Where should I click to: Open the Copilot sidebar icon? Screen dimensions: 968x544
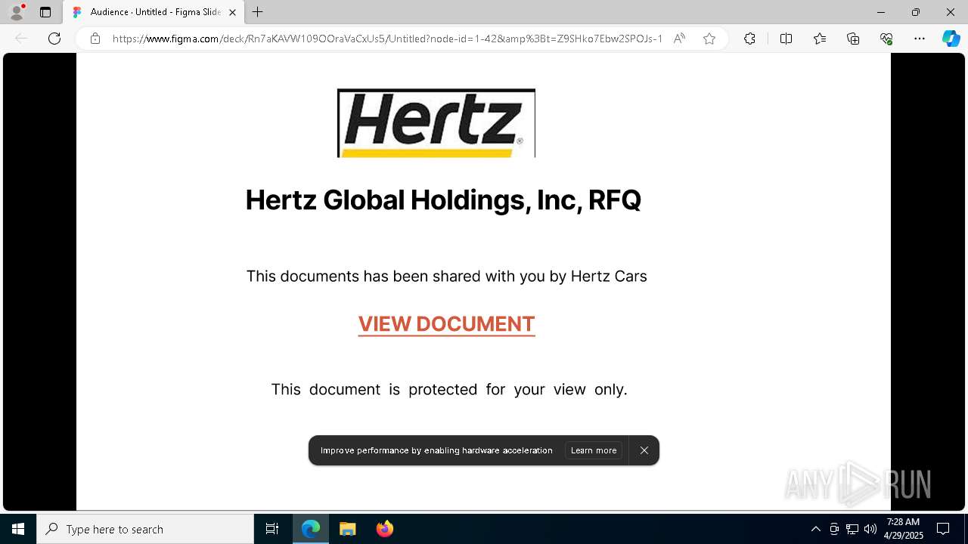coord(951,39)
